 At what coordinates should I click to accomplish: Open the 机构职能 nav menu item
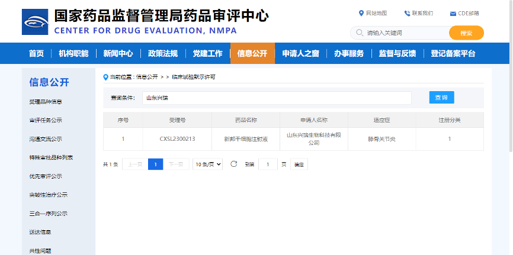[73, 53]
